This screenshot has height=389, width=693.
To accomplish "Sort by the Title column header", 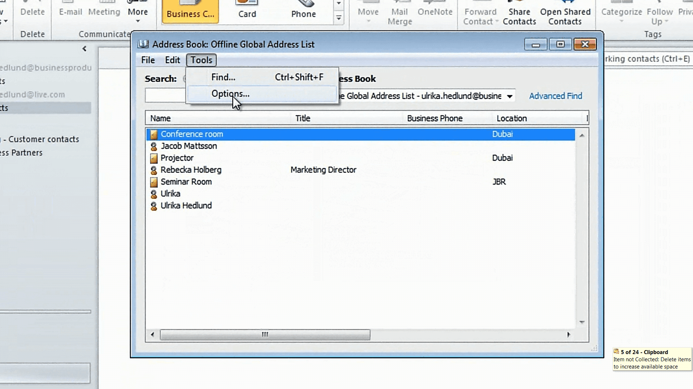I will click(347, 118).
